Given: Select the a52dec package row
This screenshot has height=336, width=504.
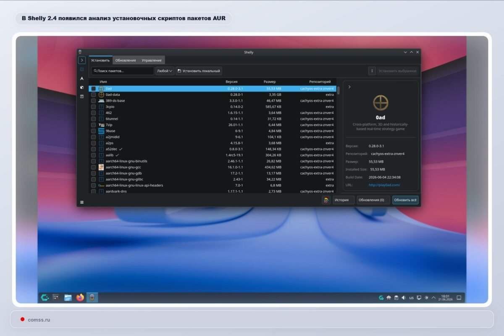Looking at the screenshot, I should click(213, 149).
